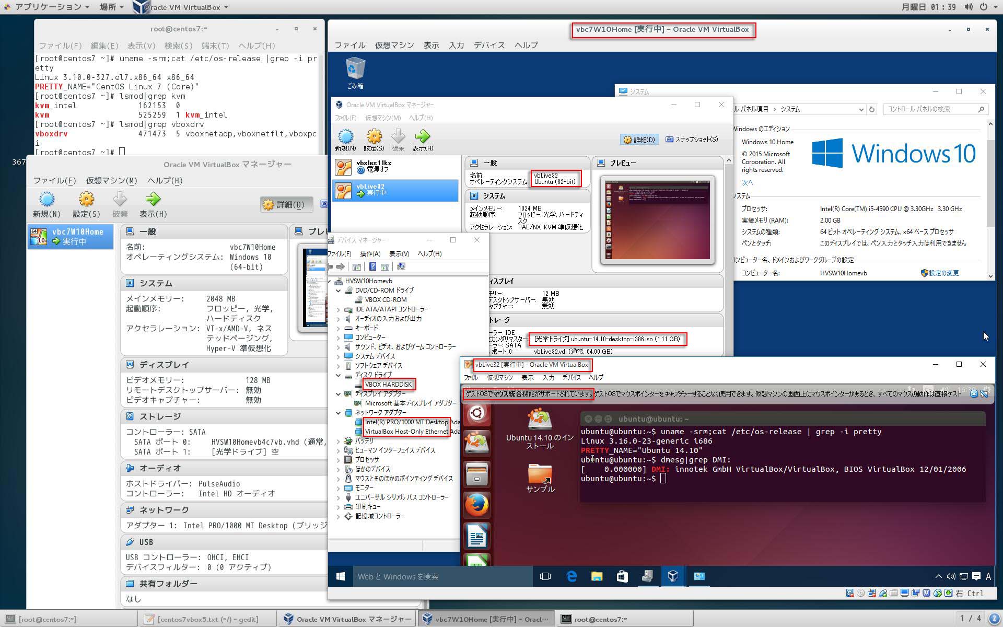Click scan hardware icon in Device Manager toolbar

tap(401, 266)
